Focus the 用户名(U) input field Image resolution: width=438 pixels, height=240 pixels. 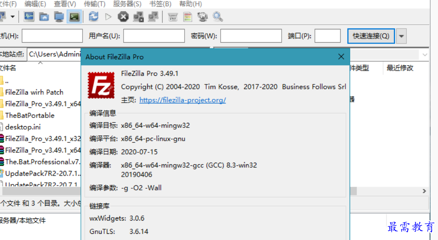[x=154, y=36]
